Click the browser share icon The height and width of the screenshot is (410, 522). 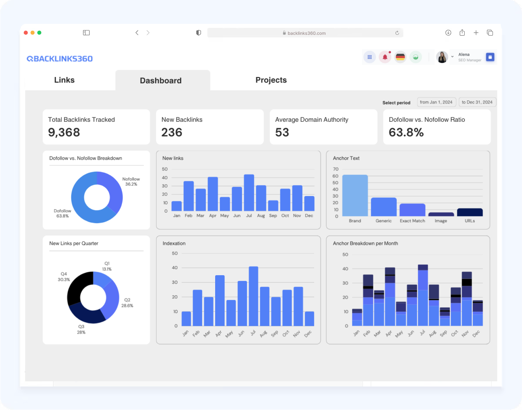pos(462,33)
